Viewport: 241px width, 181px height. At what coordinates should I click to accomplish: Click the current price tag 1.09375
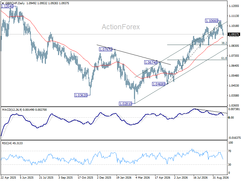[x=234, y=34]
